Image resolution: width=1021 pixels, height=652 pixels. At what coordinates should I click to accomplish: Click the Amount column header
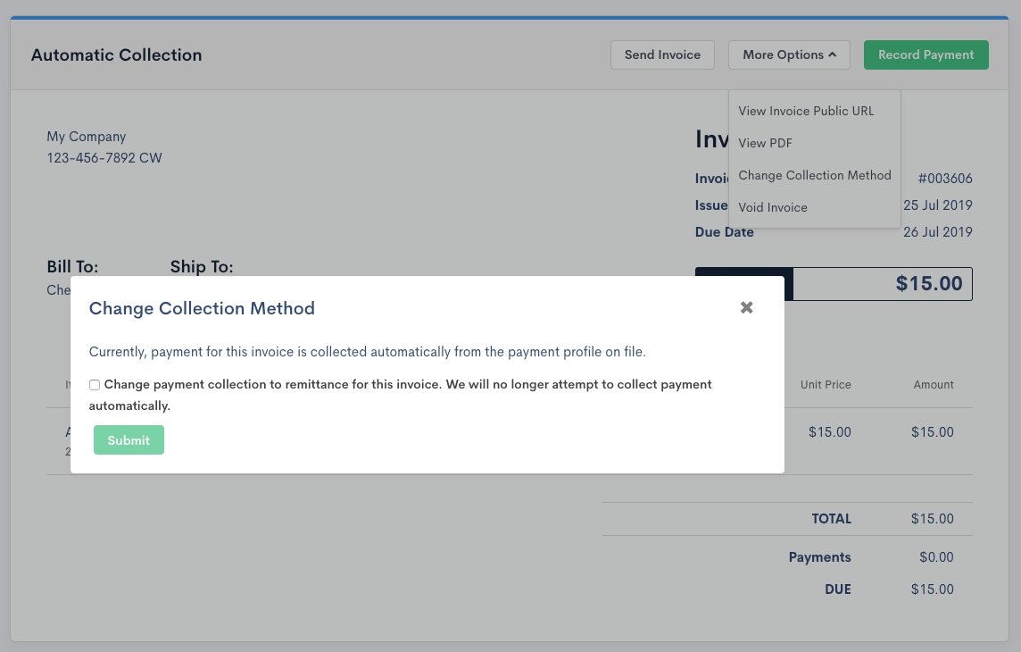click(x=934, y=385)
